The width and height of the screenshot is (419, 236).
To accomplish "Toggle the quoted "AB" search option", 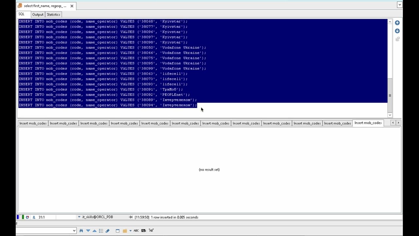I will tap(151, 230).
